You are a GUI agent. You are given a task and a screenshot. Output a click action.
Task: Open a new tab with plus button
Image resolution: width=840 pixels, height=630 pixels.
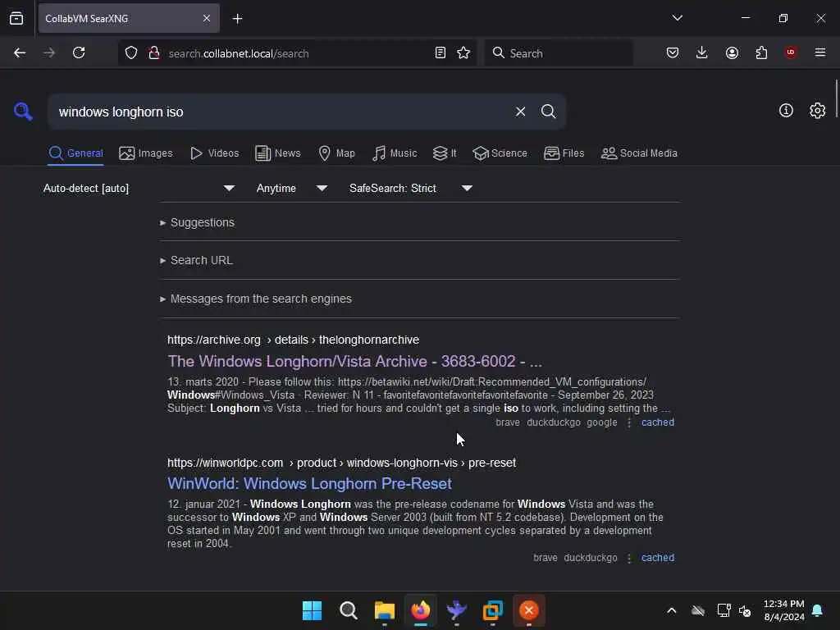[237, 19]
